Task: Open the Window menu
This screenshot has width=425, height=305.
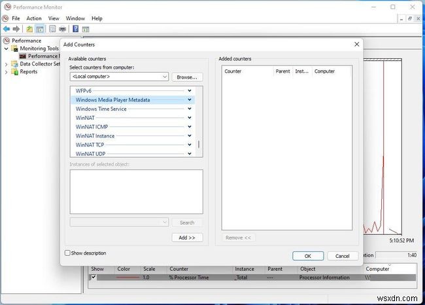Action: pyautogui.click(x=75, y=18)
